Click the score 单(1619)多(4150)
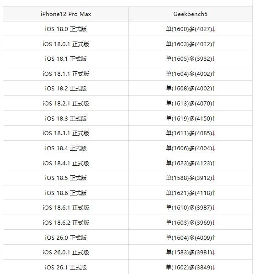255x274 pixels. click(189, 118)
